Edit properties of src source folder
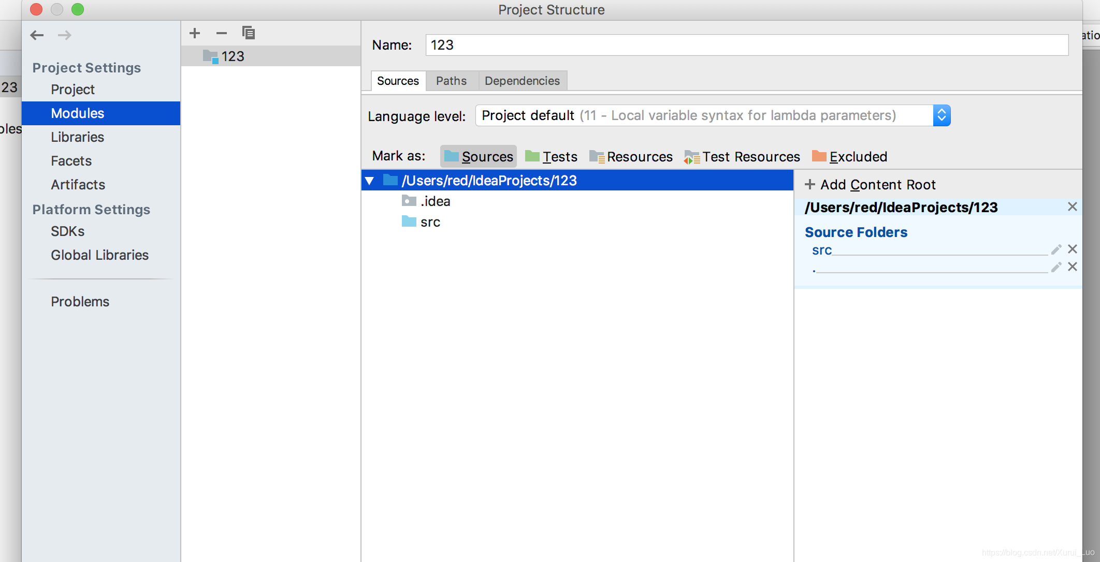 click(x=1056, y=249)
